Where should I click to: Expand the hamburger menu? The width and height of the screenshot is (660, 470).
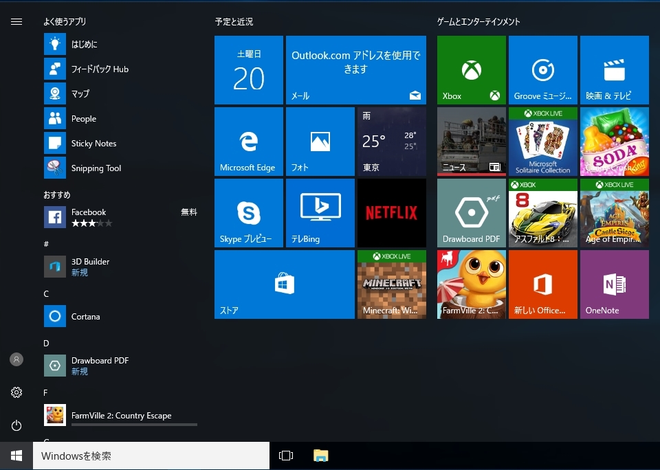[16, 22]
